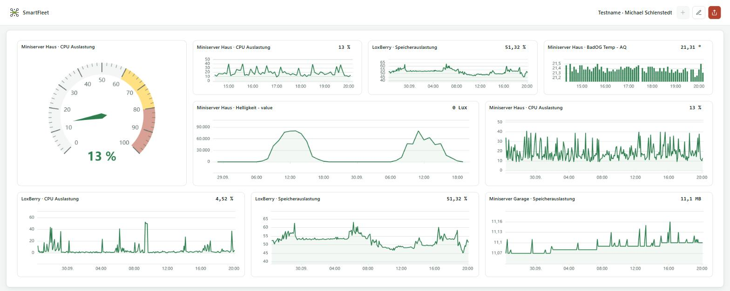
Task: Click the 100 label on the CPU gauge
Action: pyautogui.click(x=124, y=142)
